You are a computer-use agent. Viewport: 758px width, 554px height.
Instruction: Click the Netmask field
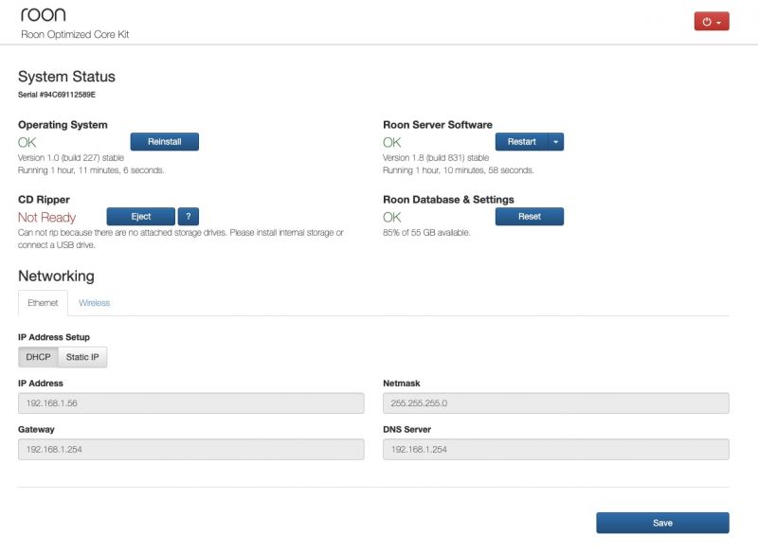tap(556, 402)
